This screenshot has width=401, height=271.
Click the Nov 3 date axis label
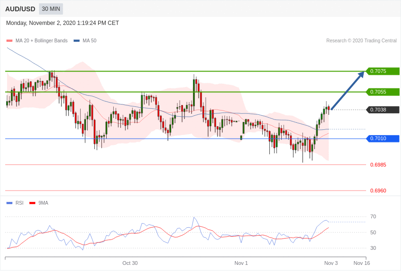(x=331, y=263)
